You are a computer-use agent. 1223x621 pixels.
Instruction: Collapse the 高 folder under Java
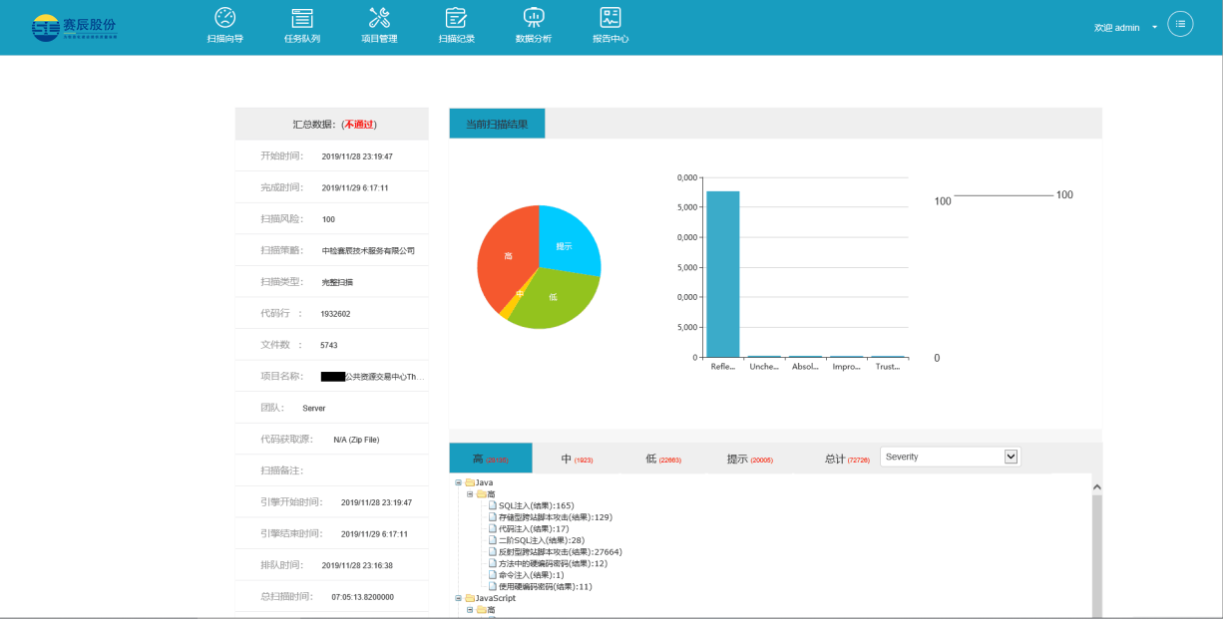[x=470, y=494]
